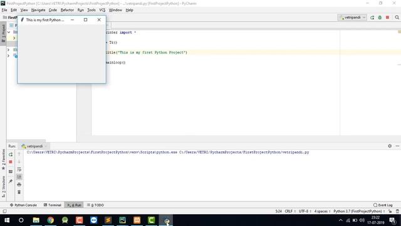
Task: Hide the Run panel with minimize dash
Action: [397, 146]
